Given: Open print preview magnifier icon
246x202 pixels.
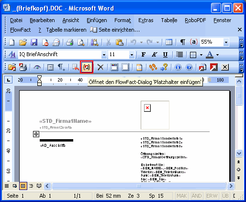Looking at the screenshot, I should click(81, 42).
